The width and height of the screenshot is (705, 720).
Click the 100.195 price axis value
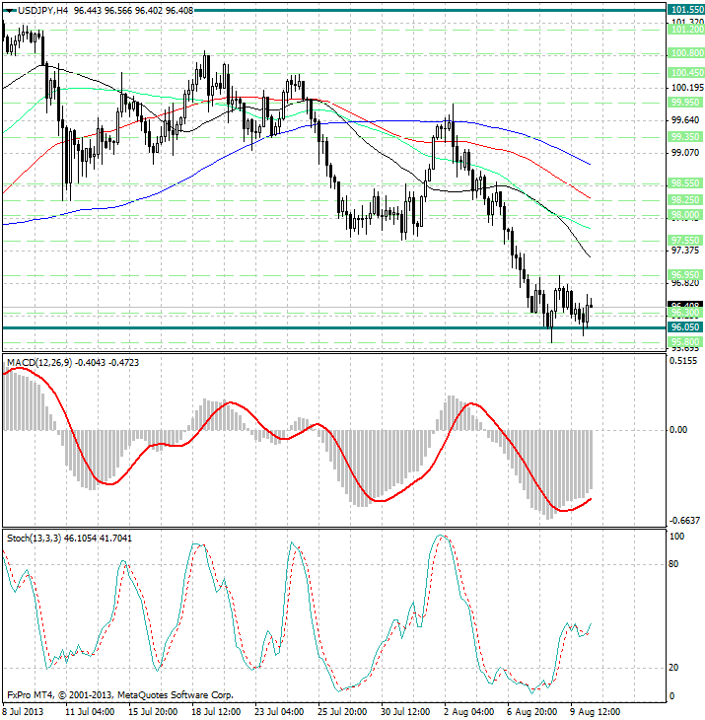click(x=687, y=87)
